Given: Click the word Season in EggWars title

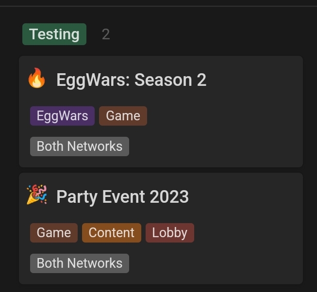Looking at the screenshot, I should [x=163, y=80].
